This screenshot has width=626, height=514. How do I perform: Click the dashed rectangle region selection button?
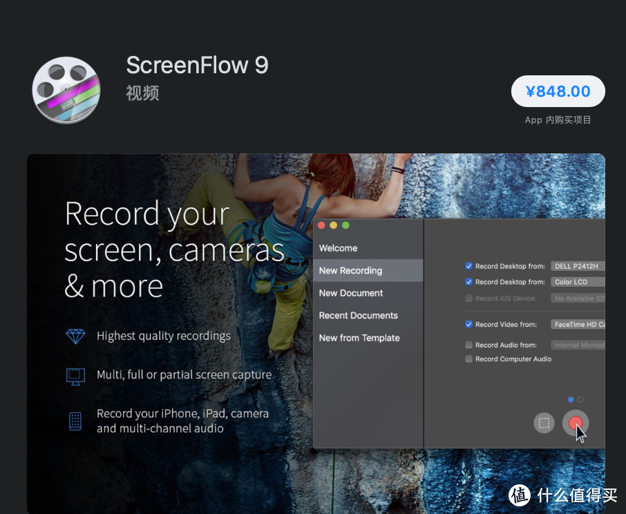pos(544,423)
